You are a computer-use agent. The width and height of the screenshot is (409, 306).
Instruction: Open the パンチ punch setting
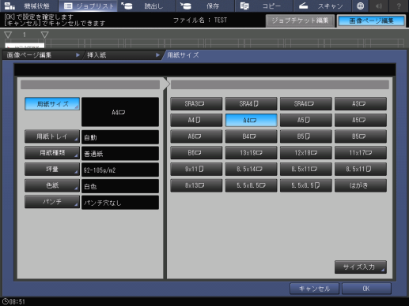(52, 202)
